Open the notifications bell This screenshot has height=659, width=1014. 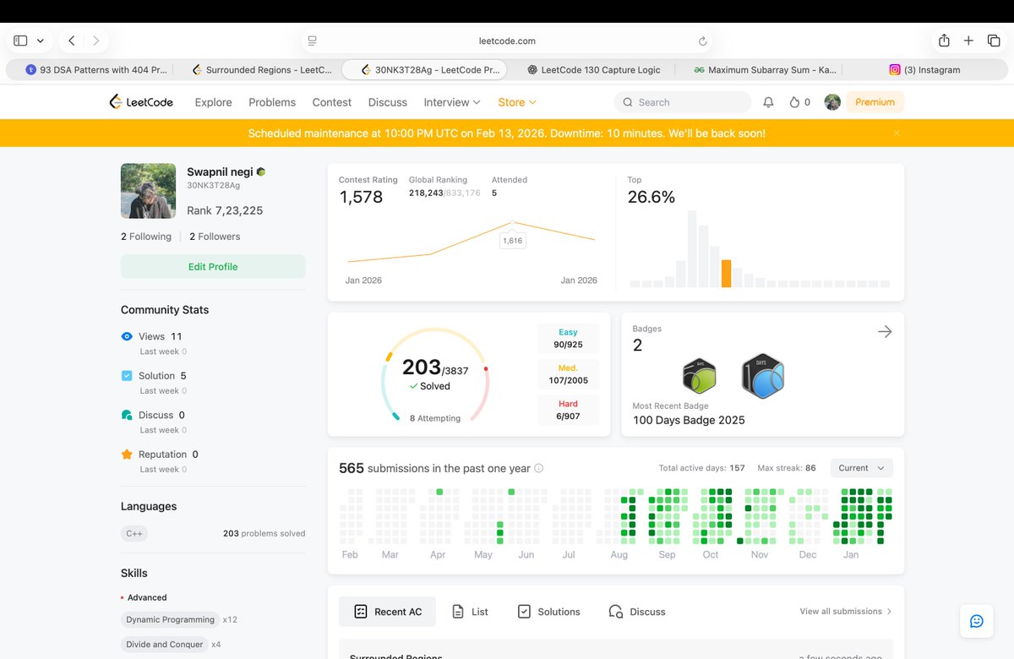[x=768, y=102]
